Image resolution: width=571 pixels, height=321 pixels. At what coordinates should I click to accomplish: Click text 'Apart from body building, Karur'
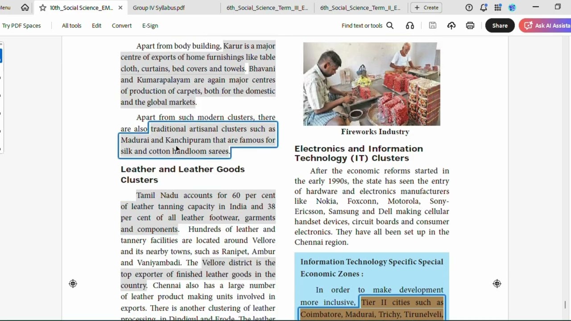189,46
